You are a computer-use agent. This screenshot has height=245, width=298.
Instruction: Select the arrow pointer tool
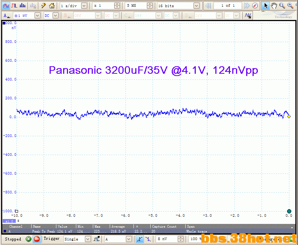click(266, 6)
